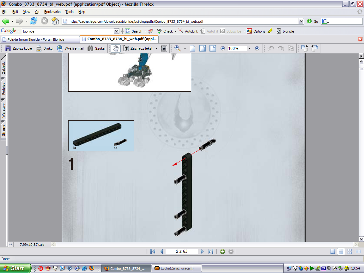The width and height of the screenshot is (364, 273).
Task: Go to next PDF page
Action: point(202,252)
